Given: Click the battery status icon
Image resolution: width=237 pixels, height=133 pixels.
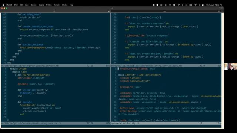Looking at the screenshot, I should pos(191,5).
